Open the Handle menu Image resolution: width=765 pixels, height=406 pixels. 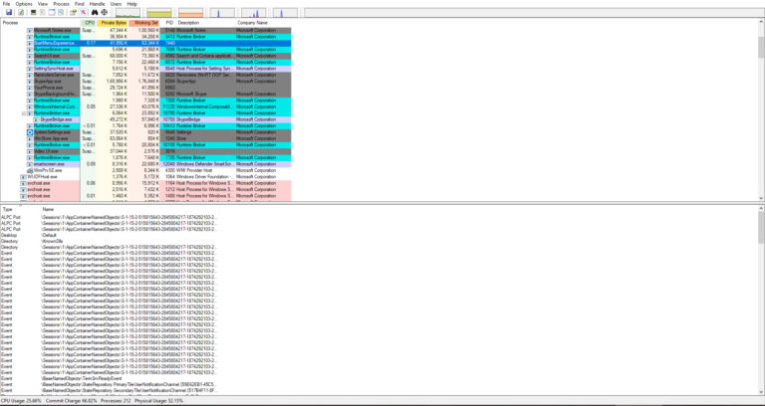coord(97,4)
